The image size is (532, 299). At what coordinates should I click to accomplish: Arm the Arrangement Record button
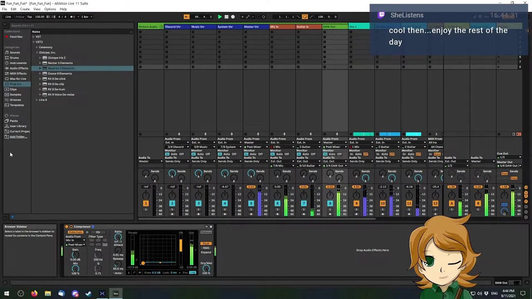tap(233, 17)
